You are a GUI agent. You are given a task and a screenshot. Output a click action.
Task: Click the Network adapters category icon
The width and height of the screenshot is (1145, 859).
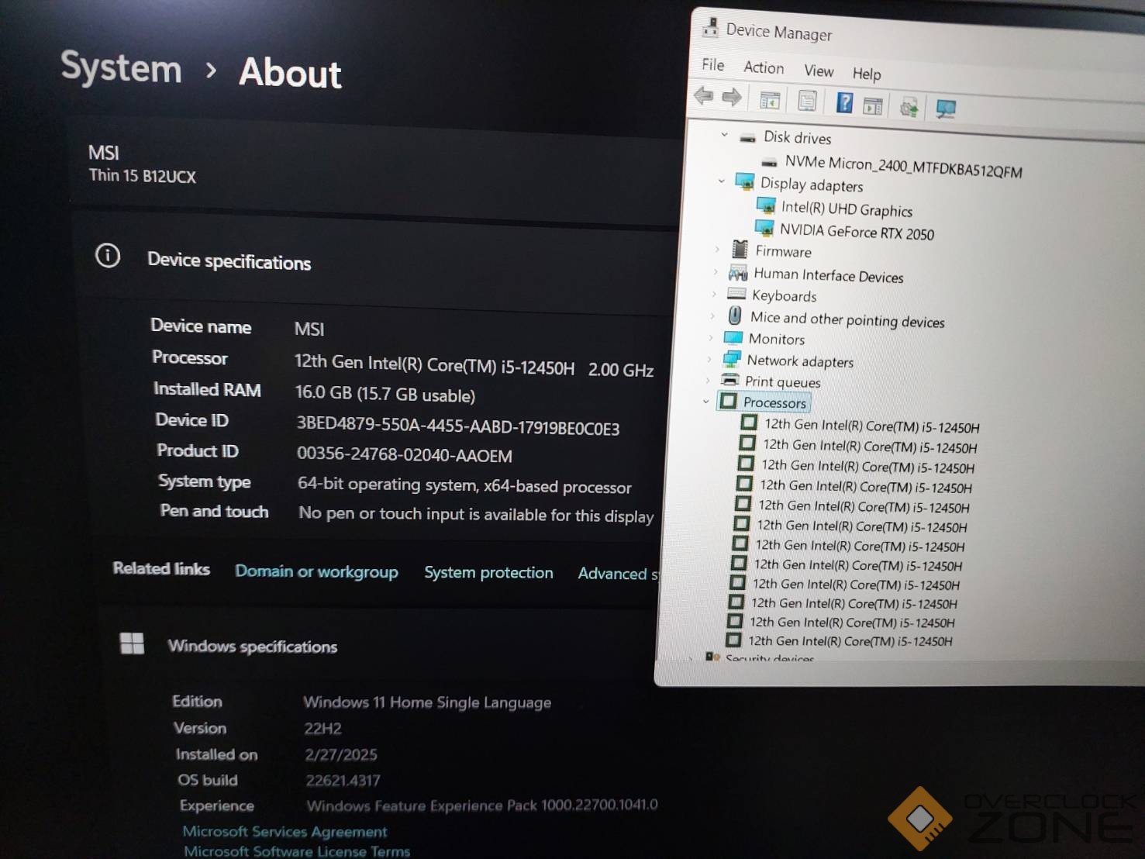731,359
